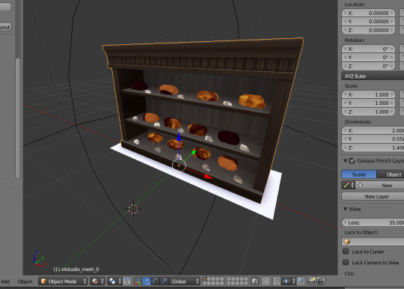Click the OpenGL render animation clapper icon
Image resolution: width=404 pixels, height=289 pixels.
pos(320,282)
